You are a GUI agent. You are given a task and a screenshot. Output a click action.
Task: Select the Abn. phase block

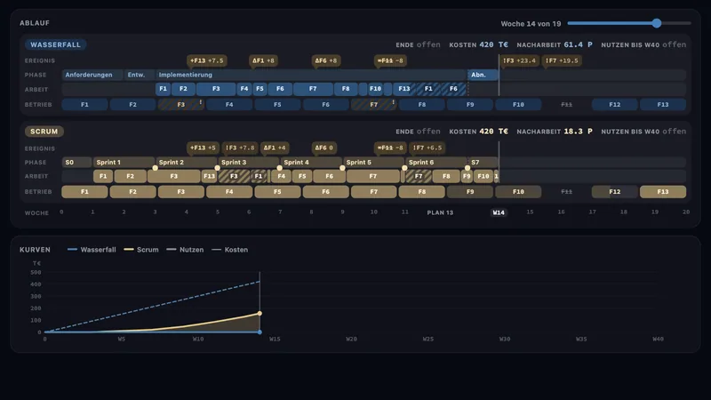tap(483, 75)
